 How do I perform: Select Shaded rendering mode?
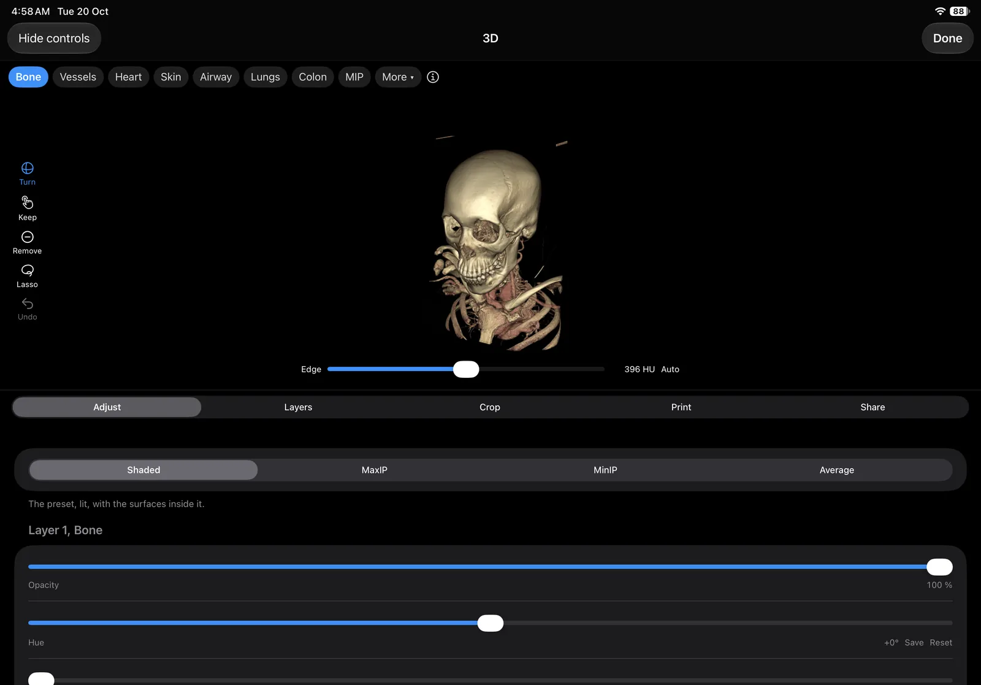[x=143, y=470]
